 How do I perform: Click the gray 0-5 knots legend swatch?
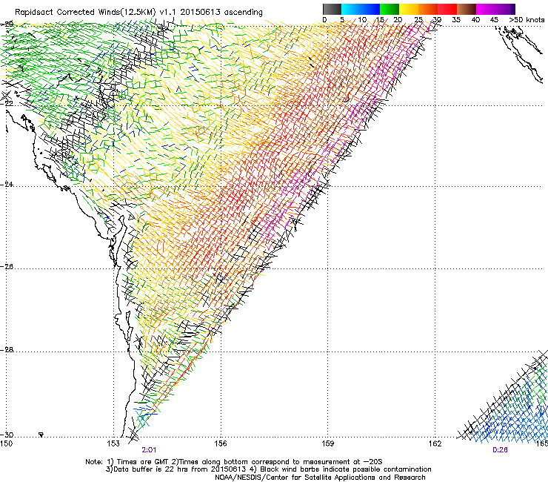(332, 9)
